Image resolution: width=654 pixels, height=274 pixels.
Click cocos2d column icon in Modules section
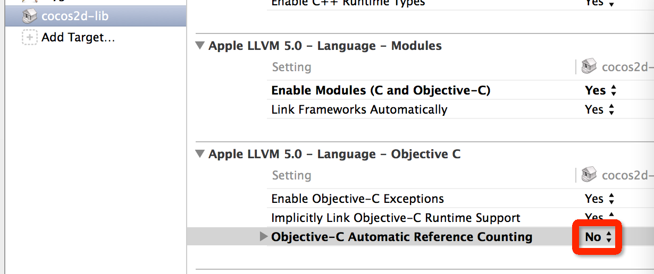click(589, 67)
